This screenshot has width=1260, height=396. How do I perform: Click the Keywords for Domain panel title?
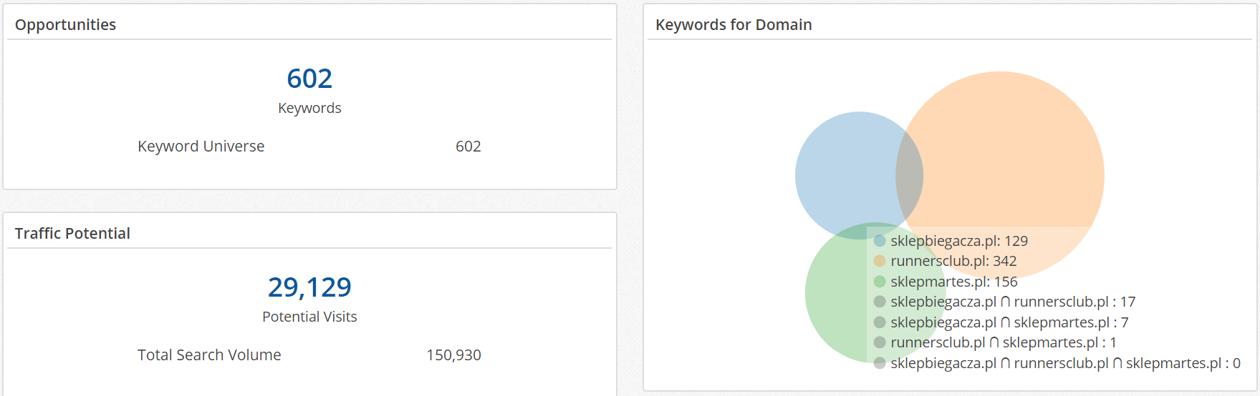click(x=734, y=24)
